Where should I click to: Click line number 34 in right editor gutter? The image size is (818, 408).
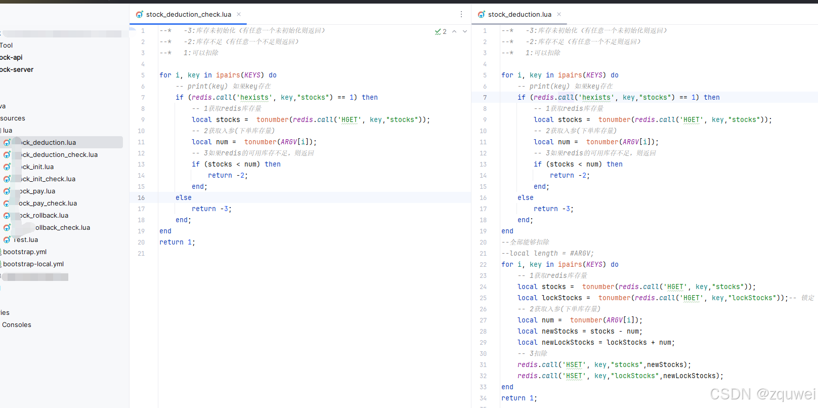pos(483,398)
